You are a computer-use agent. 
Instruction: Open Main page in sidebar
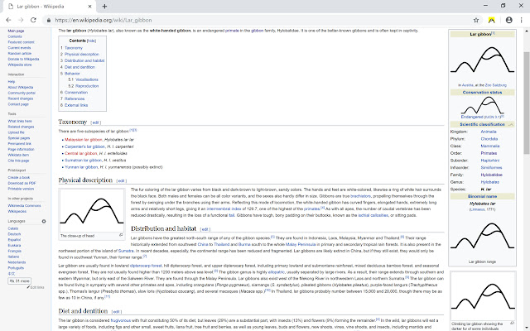point(16,31)
